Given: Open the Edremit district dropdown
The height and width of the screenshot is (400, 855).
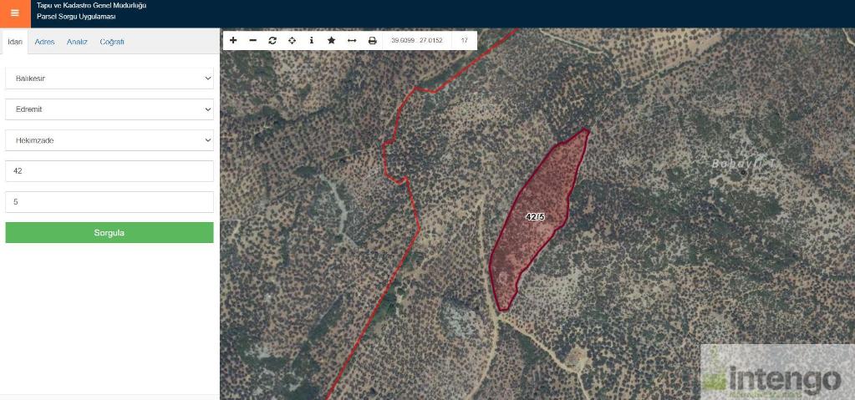Looking at the screenshot, I should pyautogui.click(x=109, y=109).
